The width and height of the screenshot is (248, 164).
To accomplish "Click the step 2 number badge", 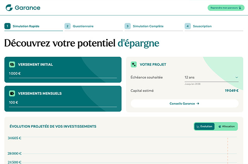I will 67,26.
